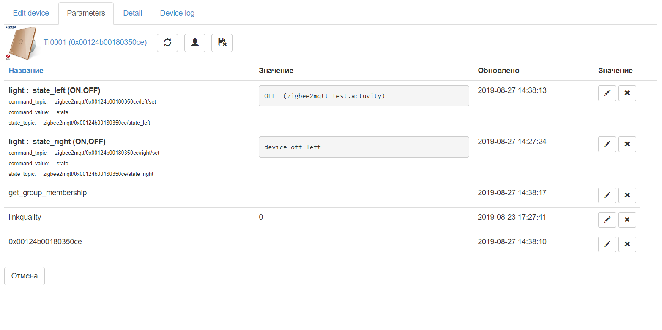Sort by the Название column header

26,71
